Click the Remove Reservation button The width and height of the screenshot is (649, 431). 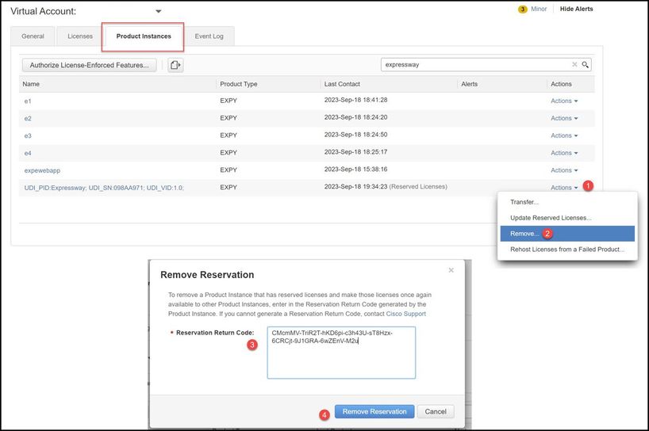click(x=374, y=411)
